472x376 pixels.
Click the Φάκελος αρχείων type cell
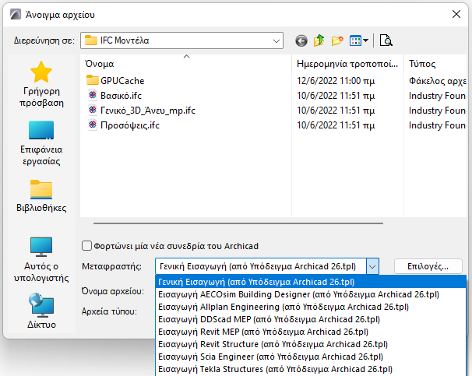(438, 81)
